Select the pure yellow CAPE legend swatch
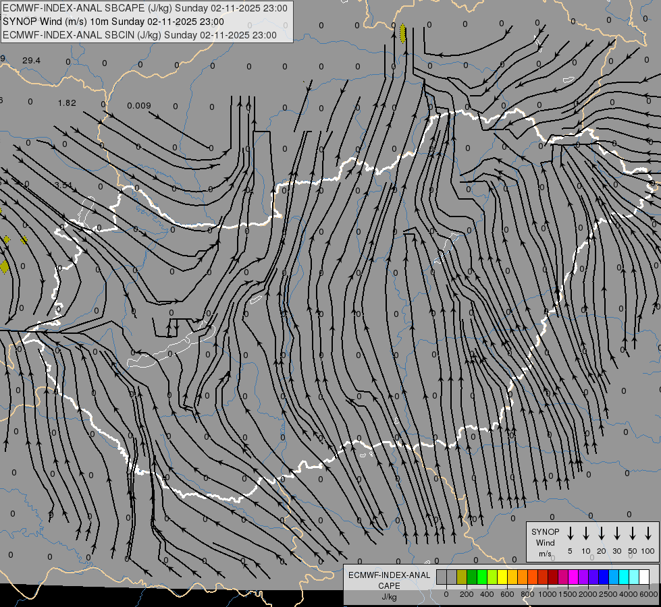661x607 pixels. [502, 577]
